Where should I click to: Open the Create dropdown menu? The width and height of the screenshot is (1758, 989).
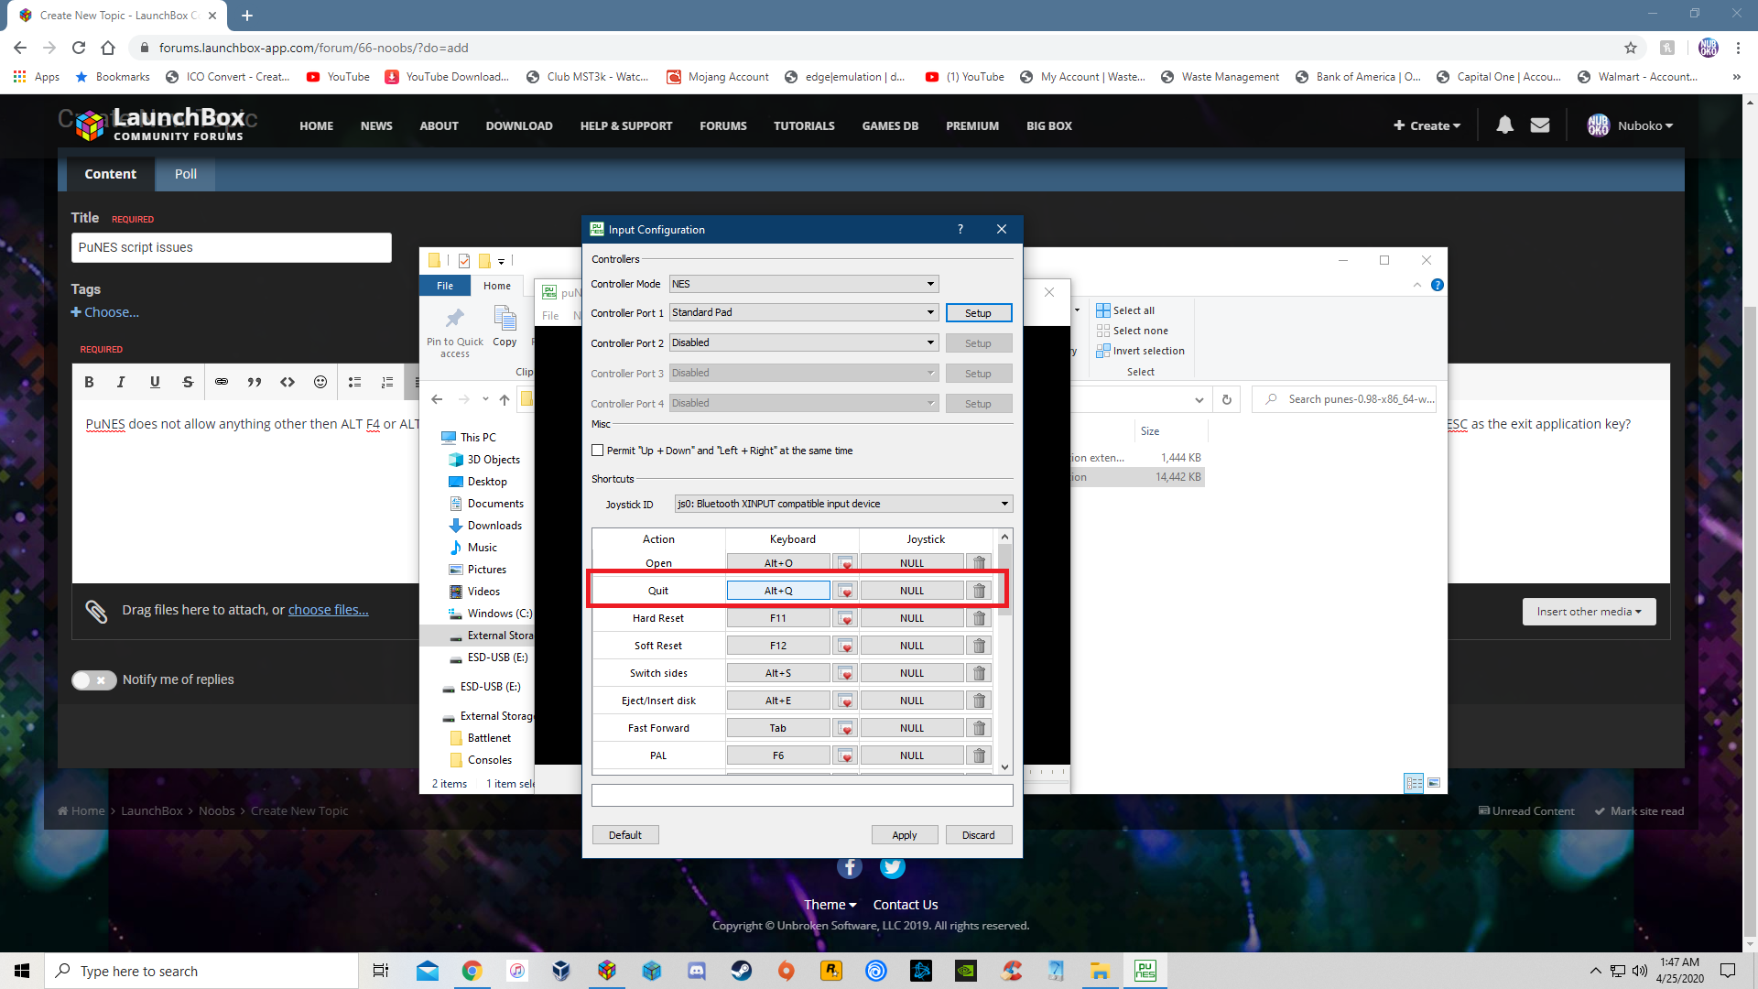1427,125
